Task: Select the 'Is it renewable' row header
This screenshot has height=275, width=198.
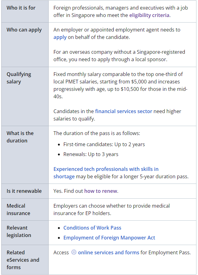Action: pyautogui.click(x=24, y=191)
